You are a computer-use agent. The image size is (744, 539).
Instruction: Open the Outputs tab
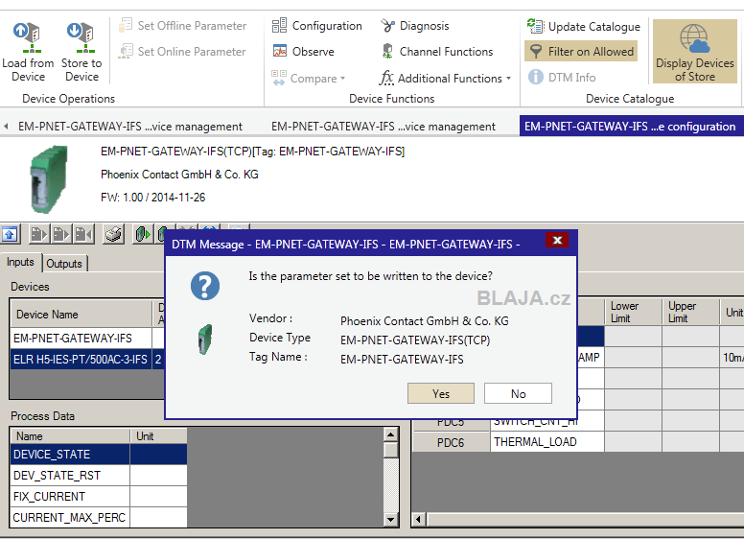(x=64, y=264)
